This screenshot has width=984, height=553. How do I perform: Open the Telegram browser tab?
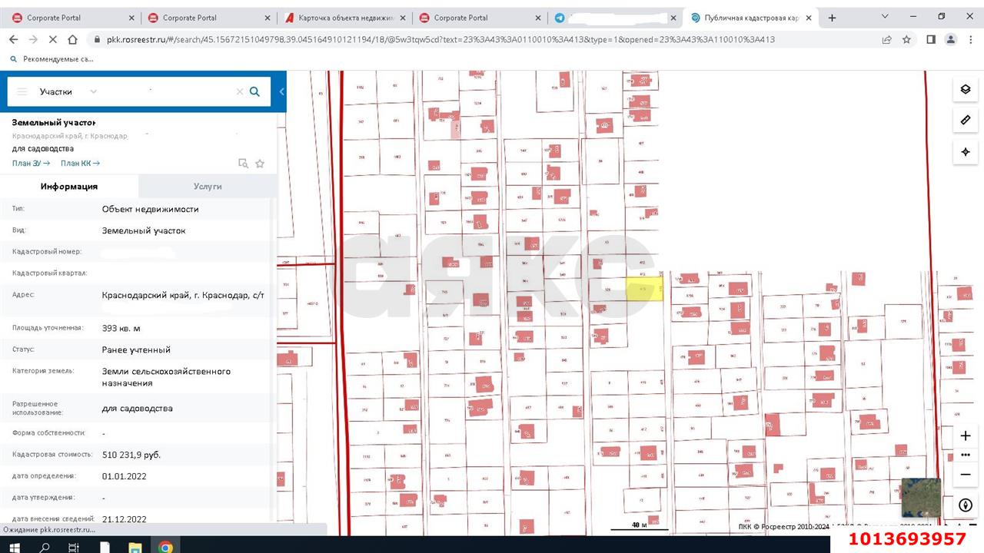click(x=614, y=18)
